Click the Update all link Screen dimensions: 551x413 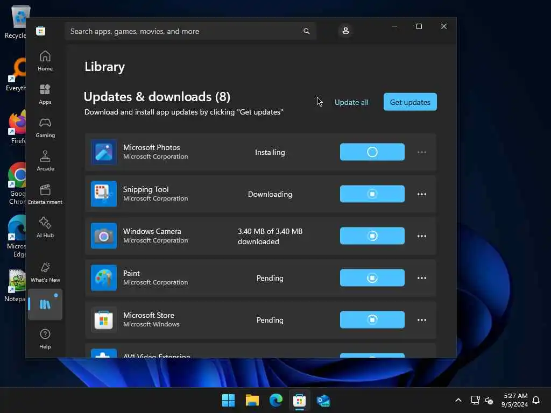pos(351,102)
